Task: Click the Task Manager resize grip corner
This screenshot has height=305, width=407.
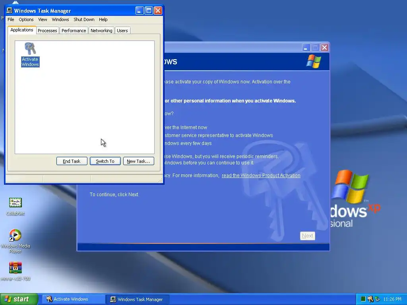Action: pos(161,181)
